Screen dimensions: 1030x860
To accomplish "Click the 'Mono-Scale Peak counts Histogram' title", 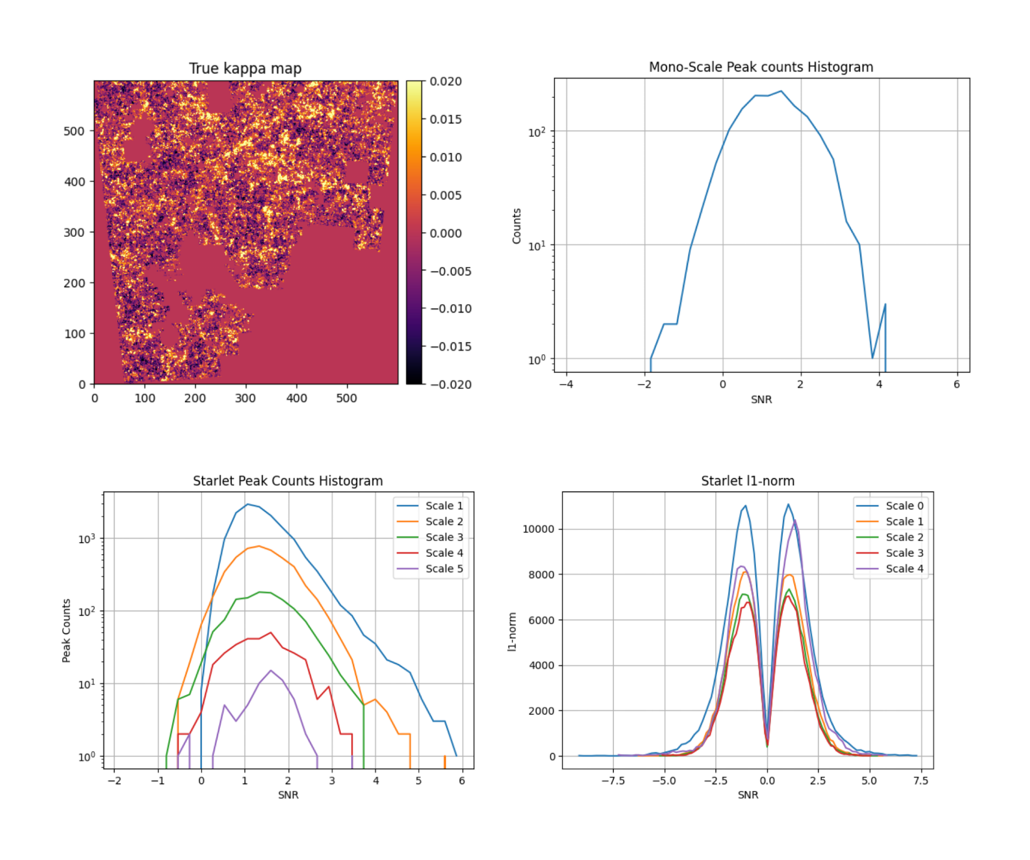I will tap(761, 67).
